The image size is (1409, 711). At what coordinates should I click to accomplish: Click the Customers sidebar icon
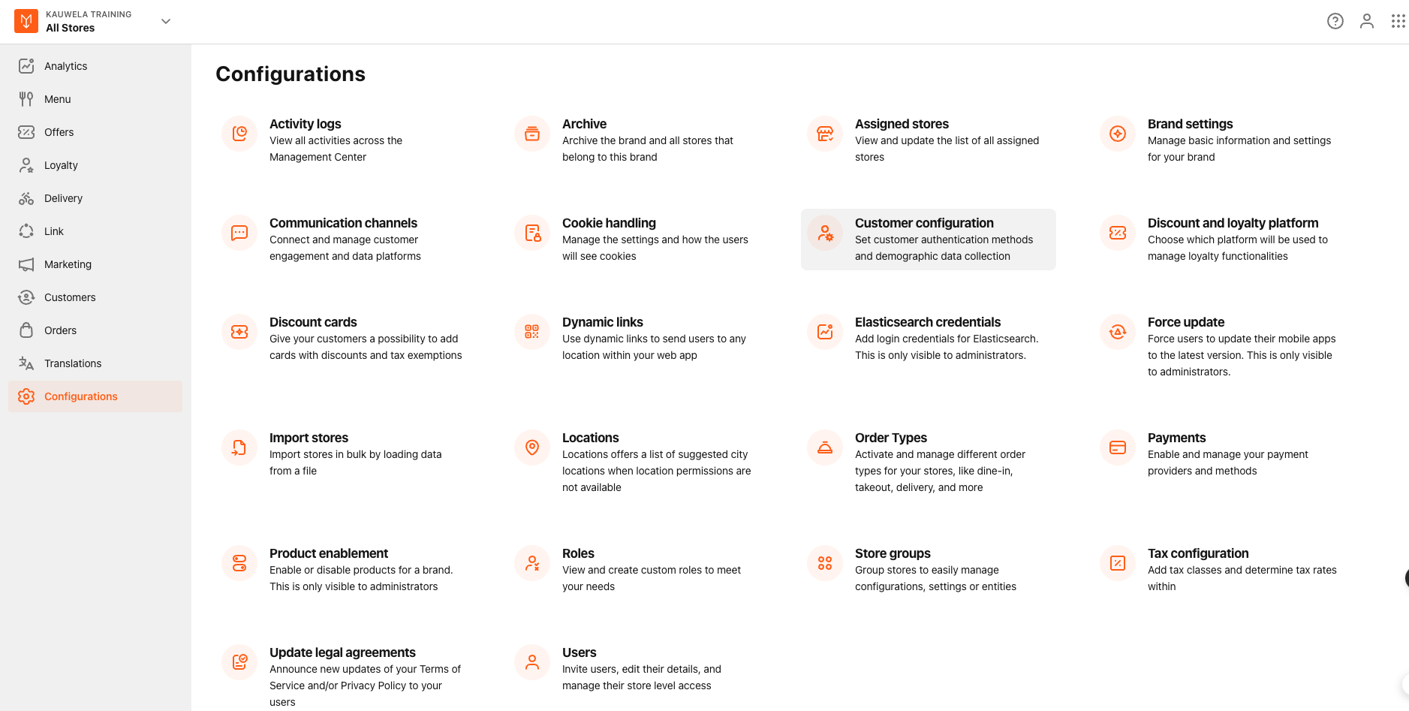click(x=26, y=297)
